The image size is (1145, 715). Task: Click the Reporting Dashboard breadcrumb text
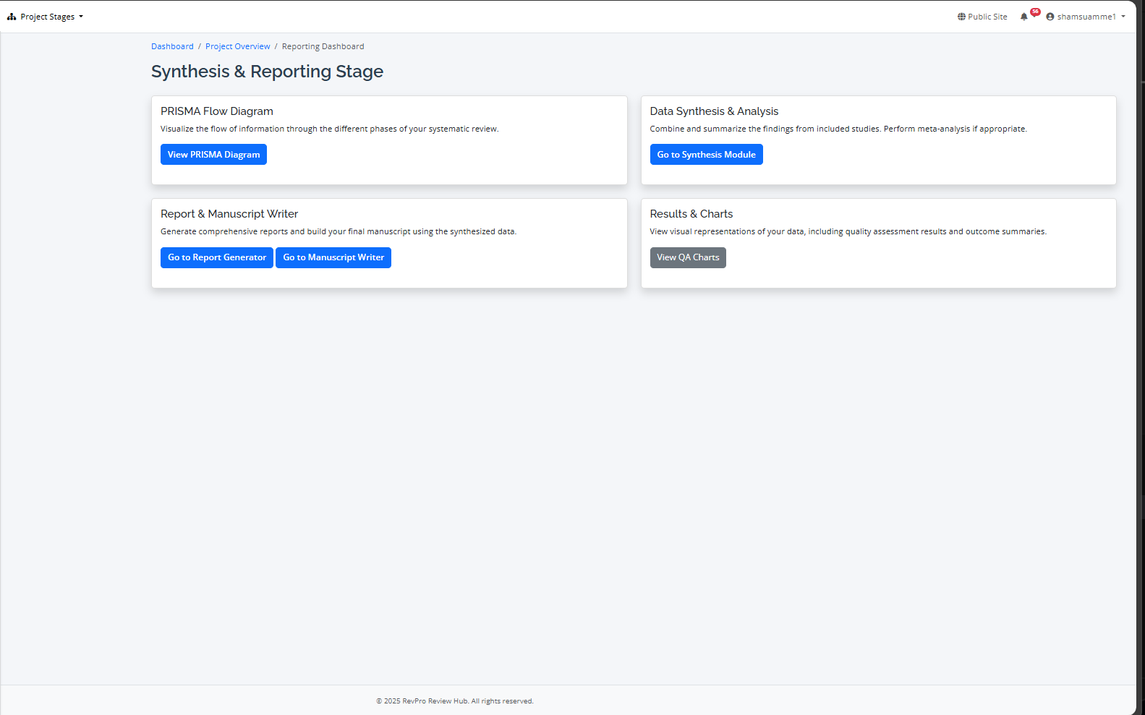[x=323, y=46]
